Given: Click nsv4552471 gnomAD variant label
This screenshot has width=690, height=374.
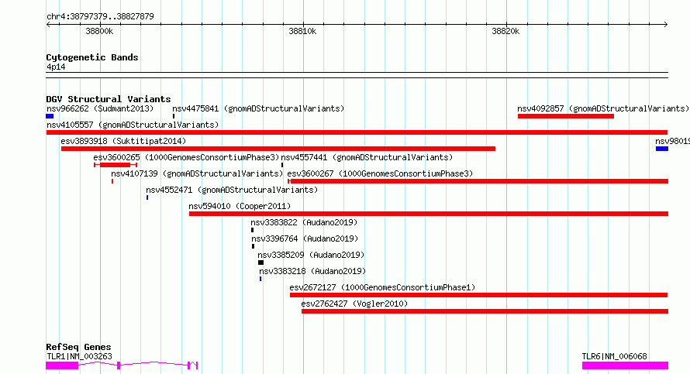Looking at the screenshot, I should point(232,190).
